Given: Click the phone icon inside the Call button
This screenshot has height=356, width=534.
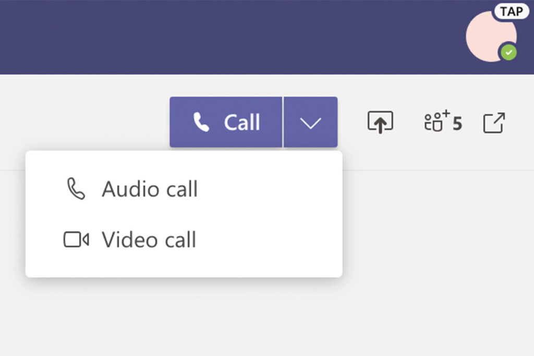Looking at the screenshot, I should [200, 121].
